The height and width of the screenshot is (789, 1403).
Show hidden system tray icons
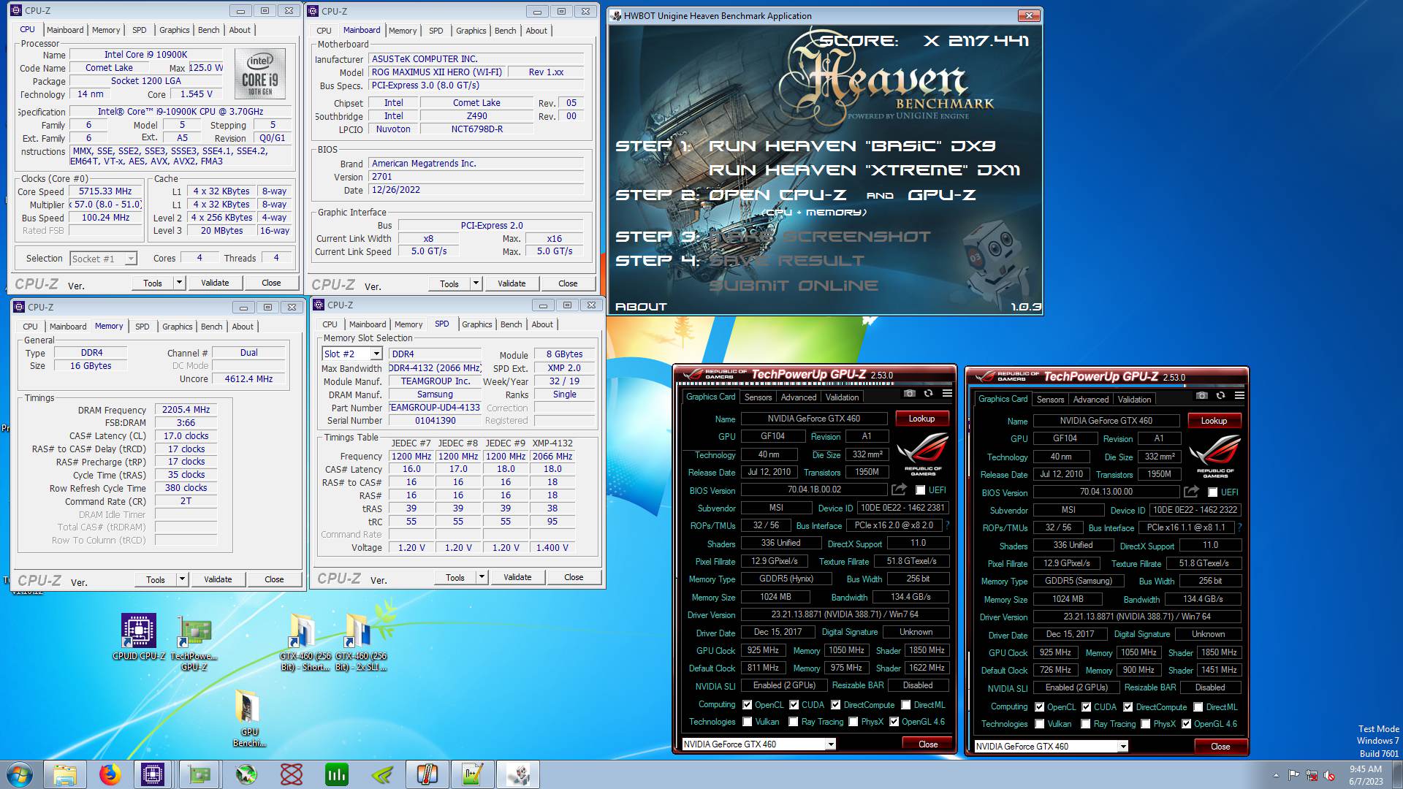pos(1277,775)
